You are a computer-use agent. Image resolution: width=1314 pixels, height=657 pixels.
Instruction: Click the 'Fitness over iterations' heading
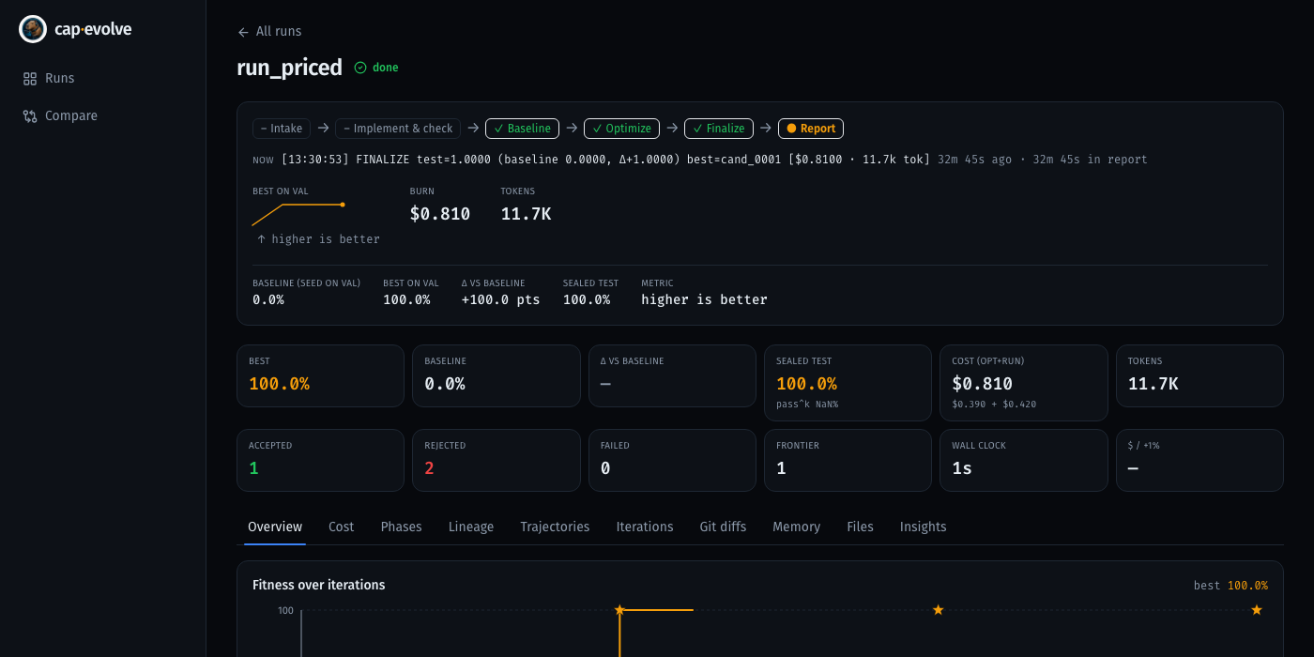(319, 585)
